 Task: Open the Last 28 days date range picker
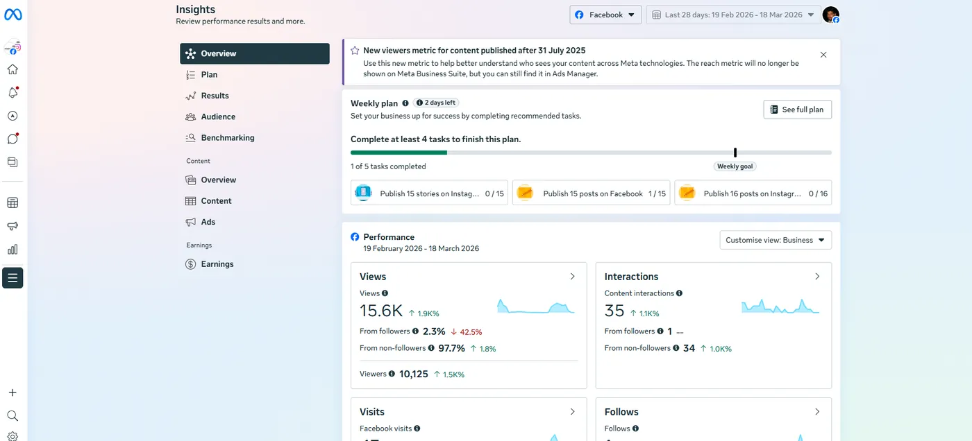coord(732,15)
